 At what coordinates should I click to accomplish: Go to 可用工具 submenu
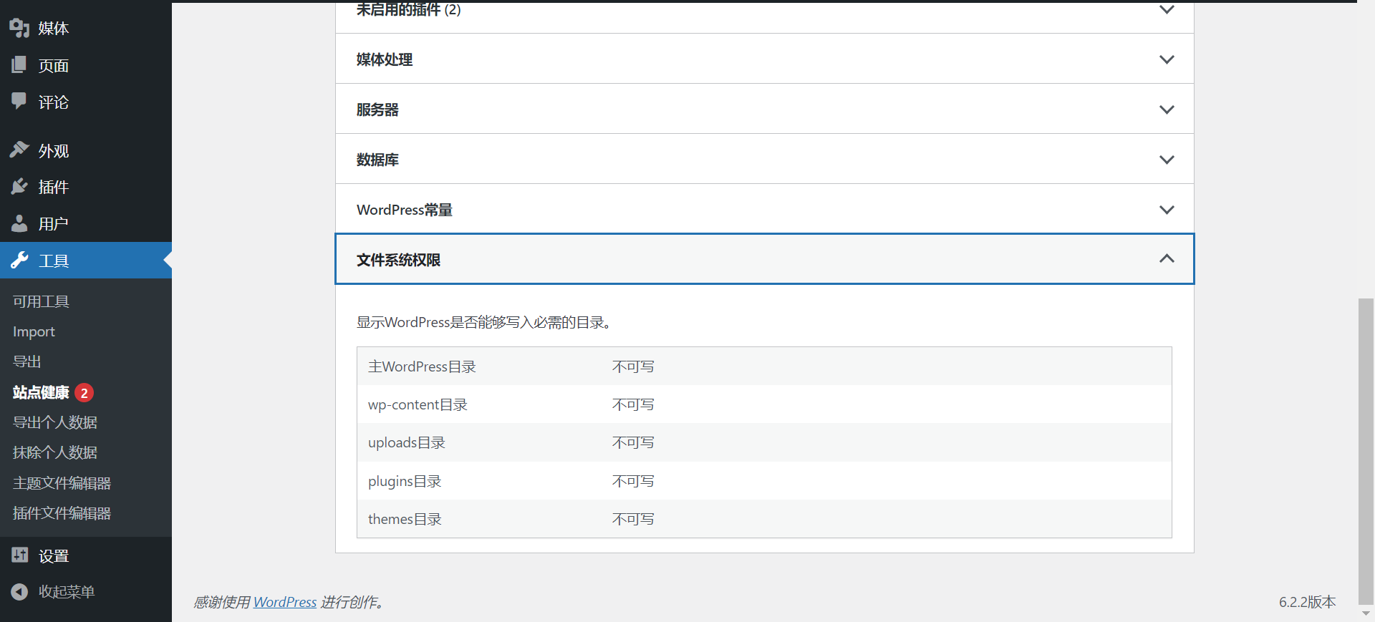point(41,301)
